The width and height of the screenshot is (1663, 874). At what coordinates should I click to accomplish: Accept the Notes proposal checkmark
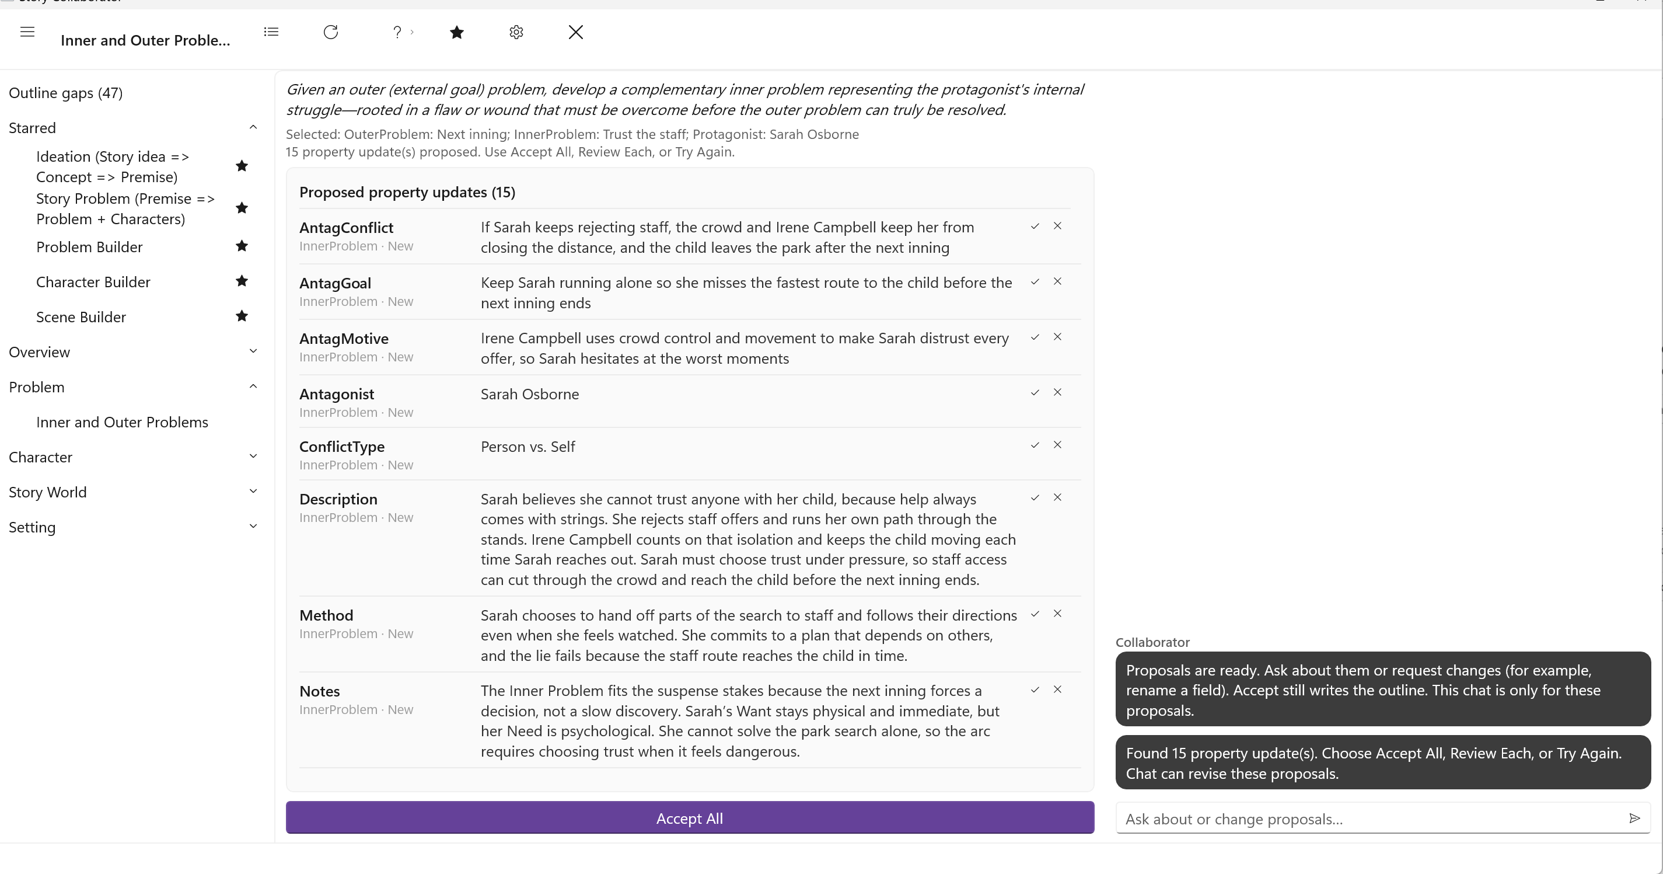[x=1035, y=690]
